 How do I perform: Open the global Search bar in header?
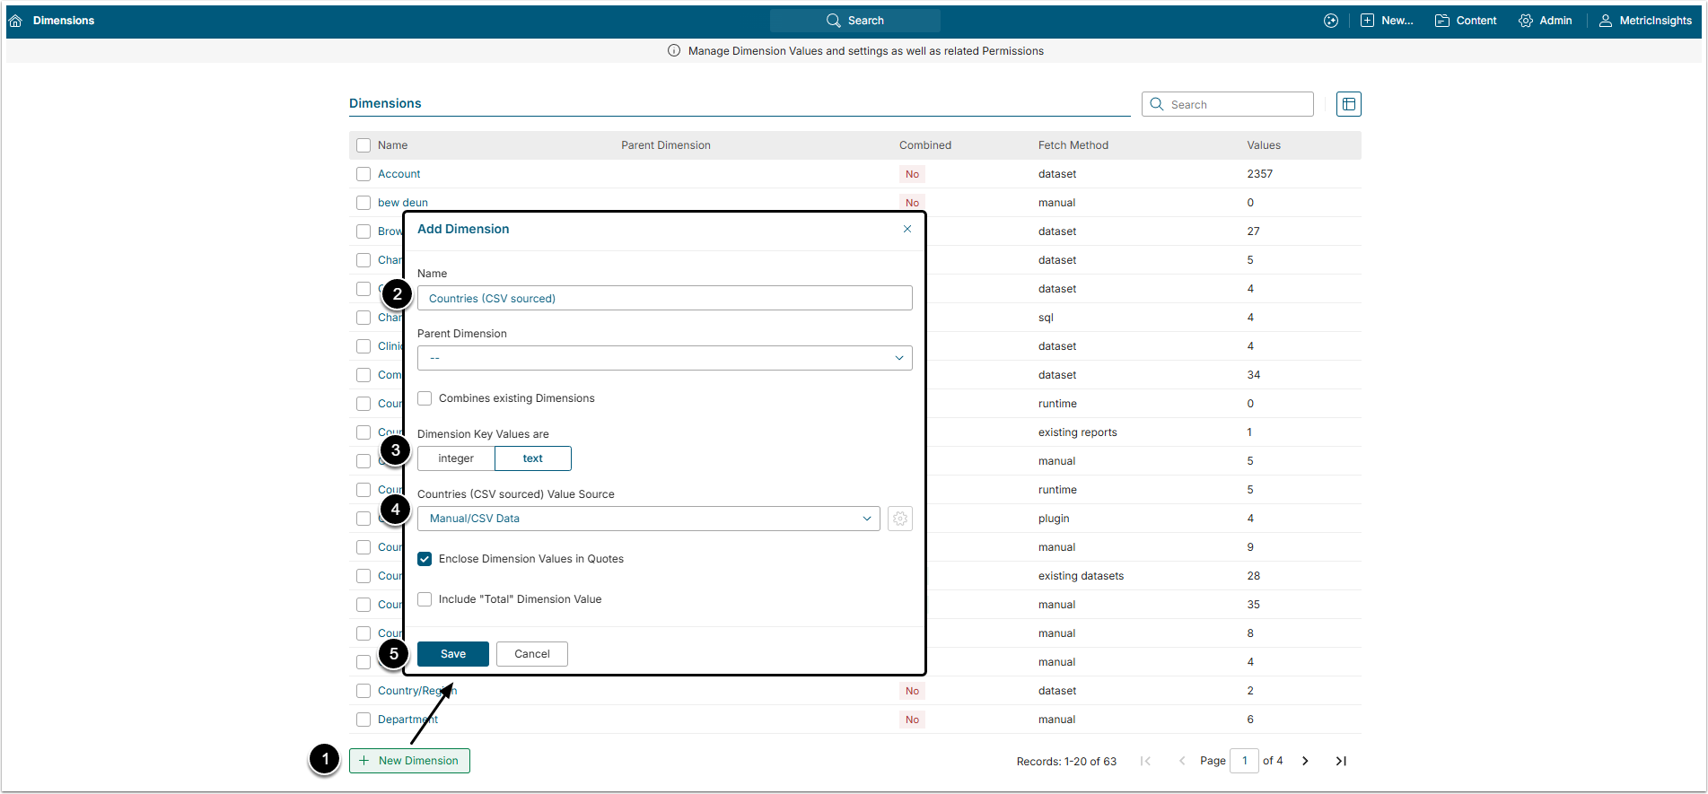pyautogui.click(x=854, y=21)
